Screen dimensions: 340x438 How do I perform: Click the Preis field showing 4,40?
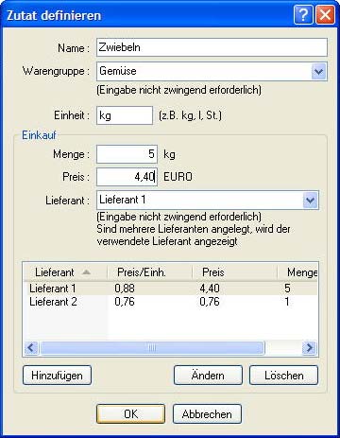coord(127,177)
